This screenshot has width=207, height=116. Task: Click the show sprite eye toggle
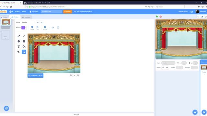(x=163, y=67)
